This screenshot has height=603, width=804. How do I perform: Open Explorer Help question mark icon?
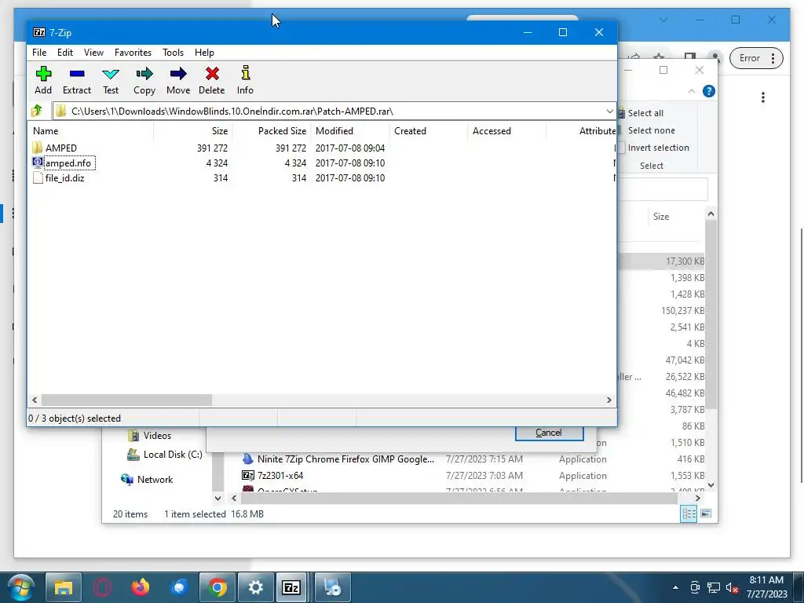click(709, 91)
